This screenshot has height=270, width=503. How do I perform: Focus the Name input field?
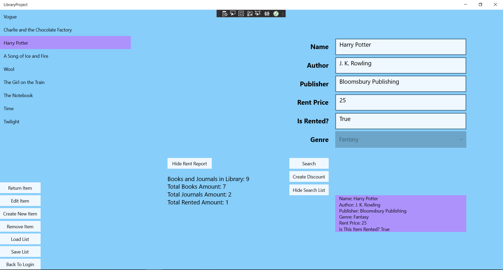(401, 47)
